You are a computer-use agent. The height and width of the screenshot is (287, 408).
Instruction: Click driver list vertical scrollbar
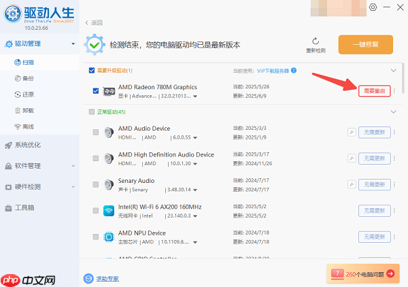pos(403,78)
